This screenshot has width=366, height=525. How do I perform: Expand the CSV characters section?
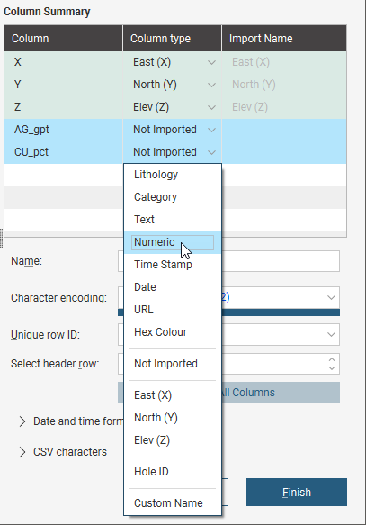[22, 452]
